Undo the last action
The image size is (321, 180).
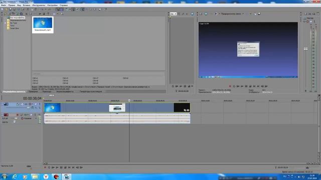[x=42, y=9]
